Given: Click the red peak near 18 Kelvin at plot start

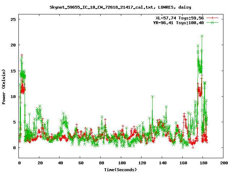Looking at the screenshot, I should pos(22,55).
